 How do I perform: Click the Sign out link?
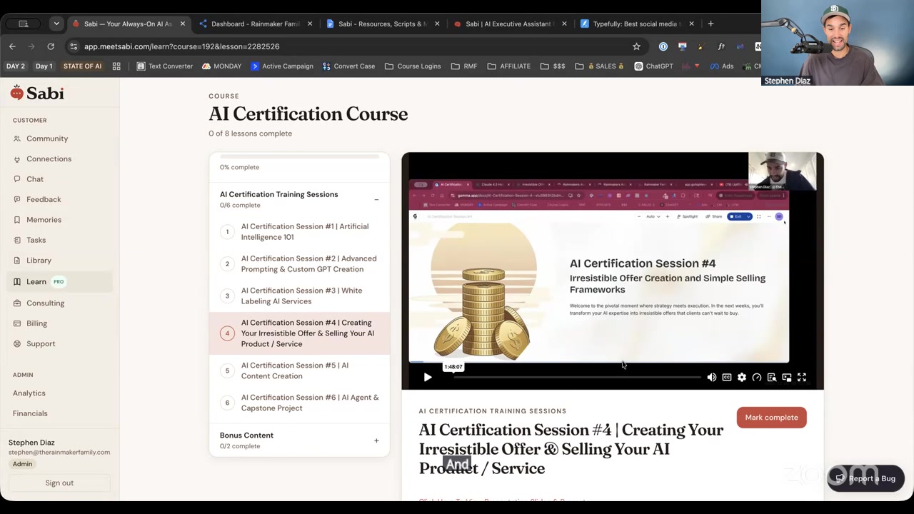coord(59,483)
